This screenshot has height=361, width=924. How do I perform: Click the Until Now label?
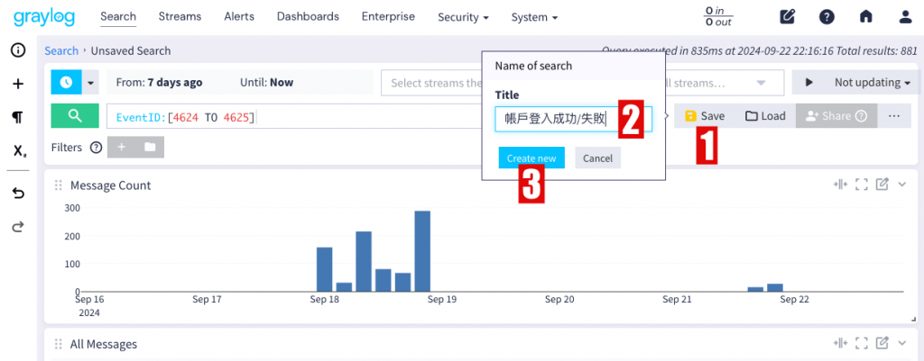[x=266, y=82]
